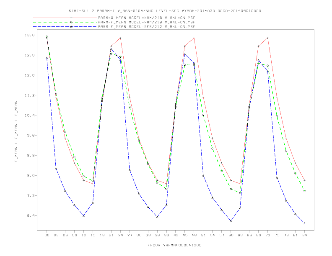Click x-axis tick label 06
Image resolution: width=332 pixels, height=256 pixels.
click(65, 235)
